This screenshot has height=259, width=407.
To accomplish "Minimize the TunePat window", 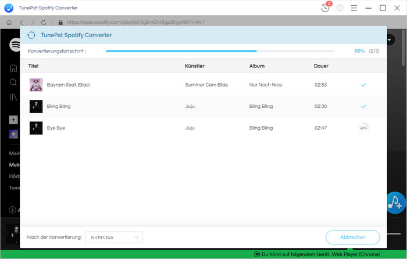I will coord(368,8).
